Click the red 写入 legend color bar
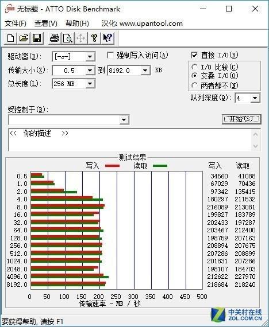The height and width of the screenshot is (327, 269). (x=113, y=166)
